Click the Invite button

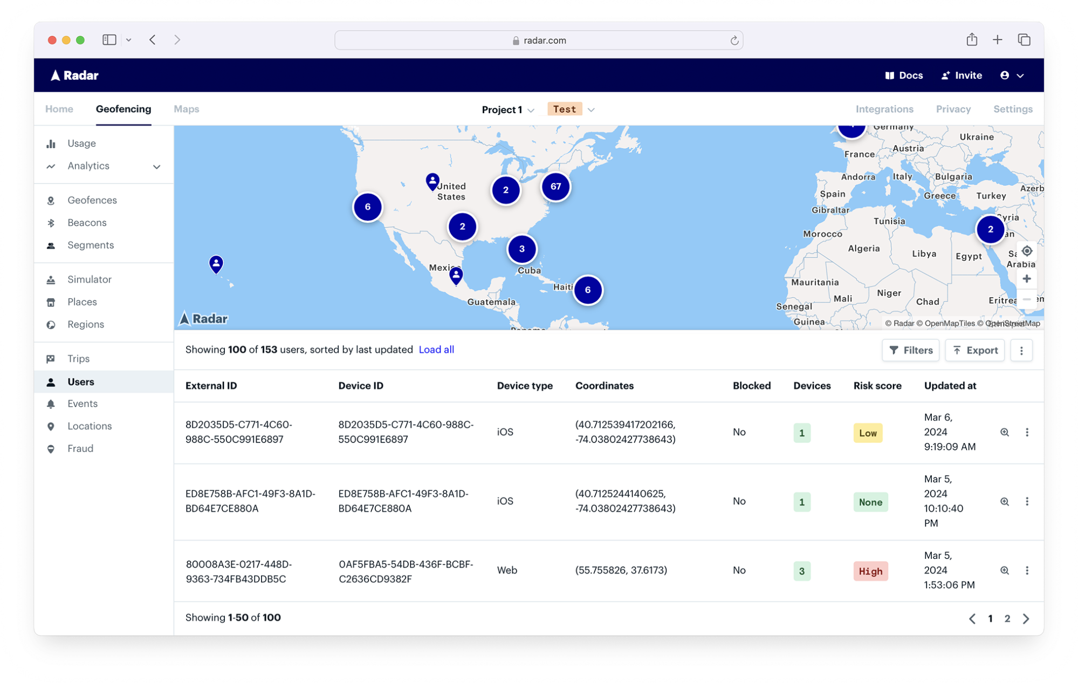[x=962, y=76]
